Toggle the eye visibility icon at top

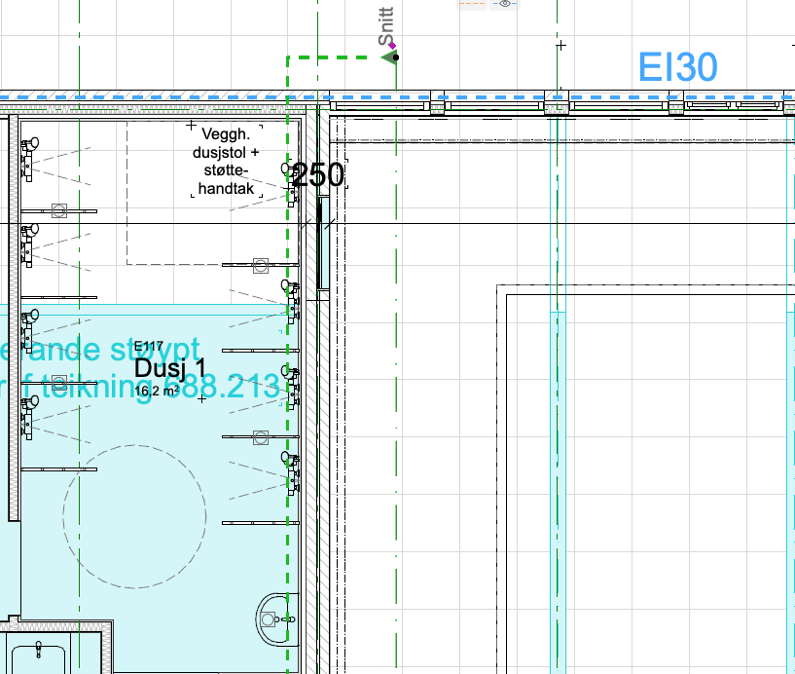click(x=504, y=5)
